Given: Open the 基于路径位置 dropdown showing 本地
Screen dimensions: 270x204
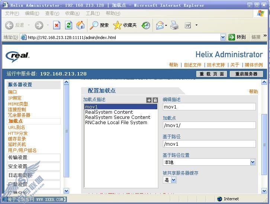Looking at the screenshot, I should click(253, 162).
